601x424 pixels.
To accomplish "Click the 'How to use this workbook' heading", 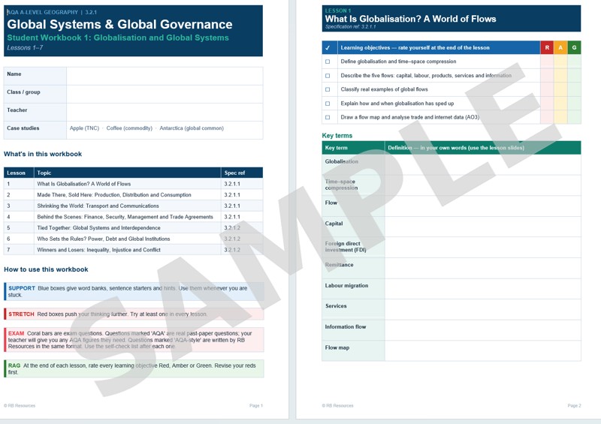I will pyautogui.click(x=46, y=269).
